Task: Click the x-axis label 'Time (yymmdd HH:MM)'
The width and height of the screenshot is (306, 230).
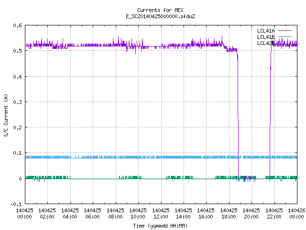Action: click(x=160, y=226)
